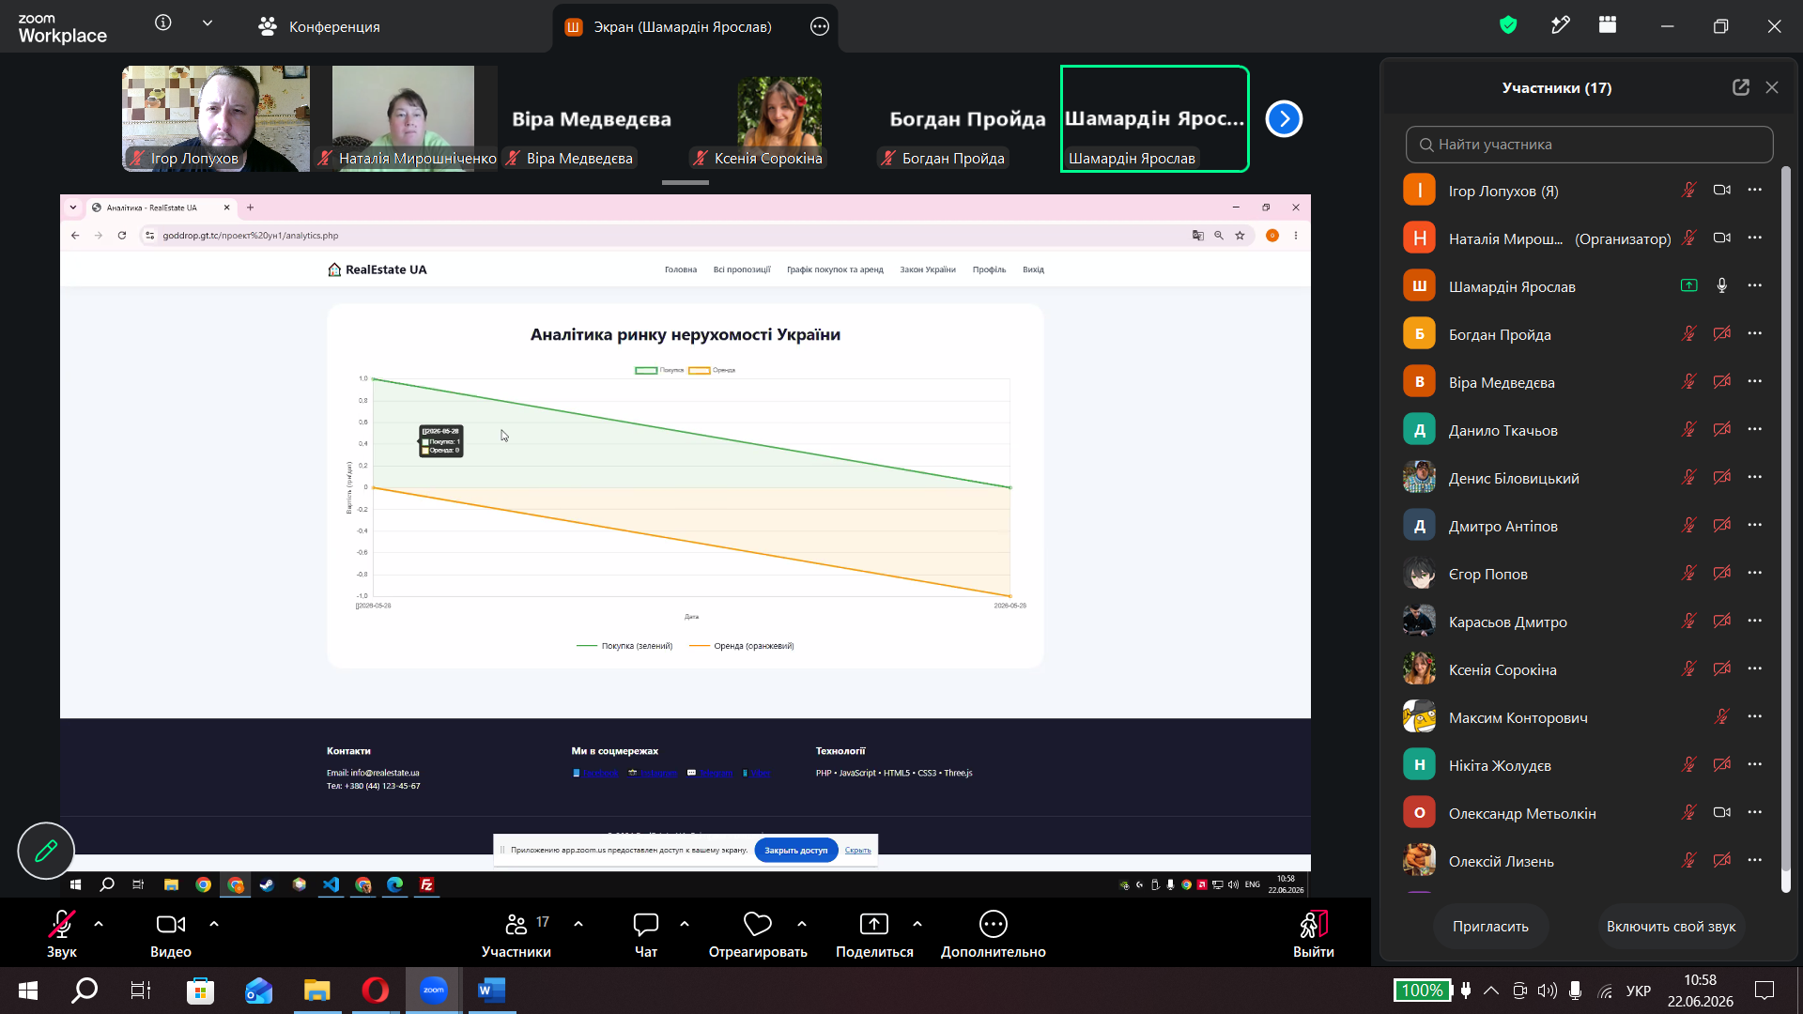Image resolution: width=1803 pixels, height=1014 pixels.
Task: Show next participants in video strip
Action: coord(1284,118)
